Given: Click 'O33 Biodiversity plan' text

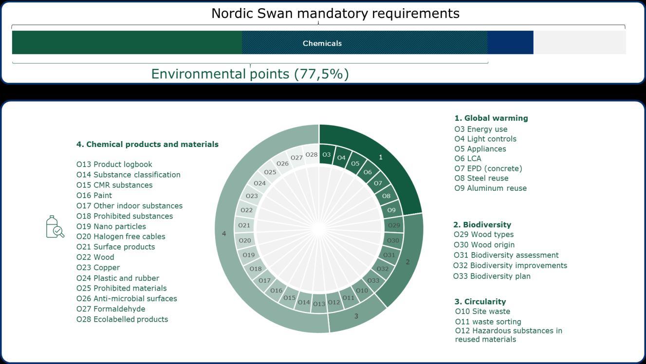Looking at the screenshot, I should [492, 276].
